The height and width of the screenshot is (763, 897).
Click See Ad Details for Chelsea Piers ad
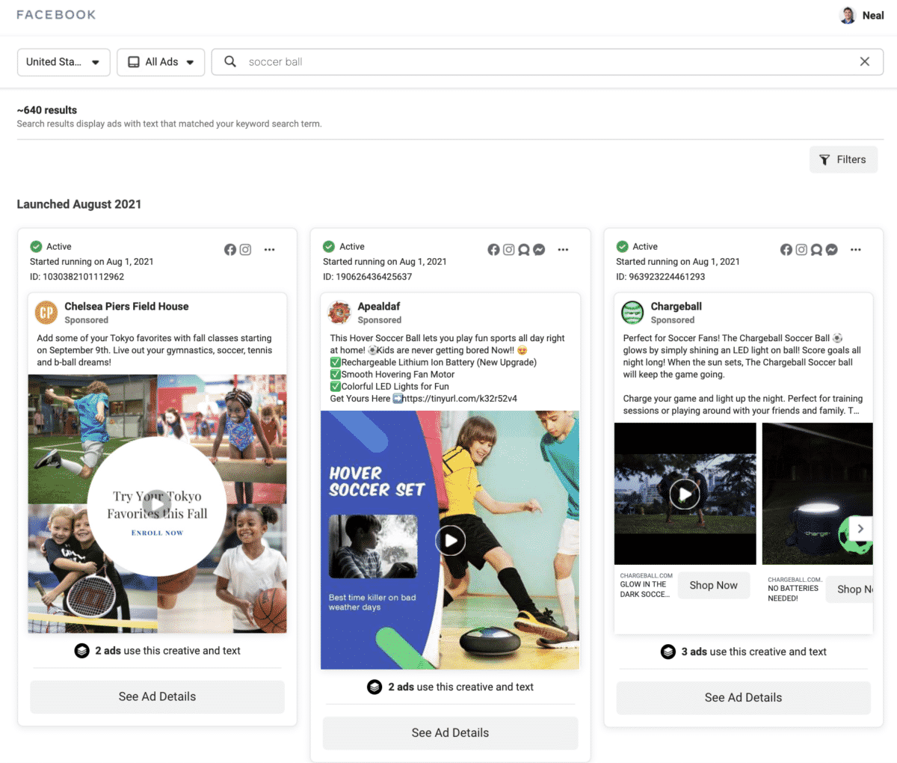tap(157, 696)
